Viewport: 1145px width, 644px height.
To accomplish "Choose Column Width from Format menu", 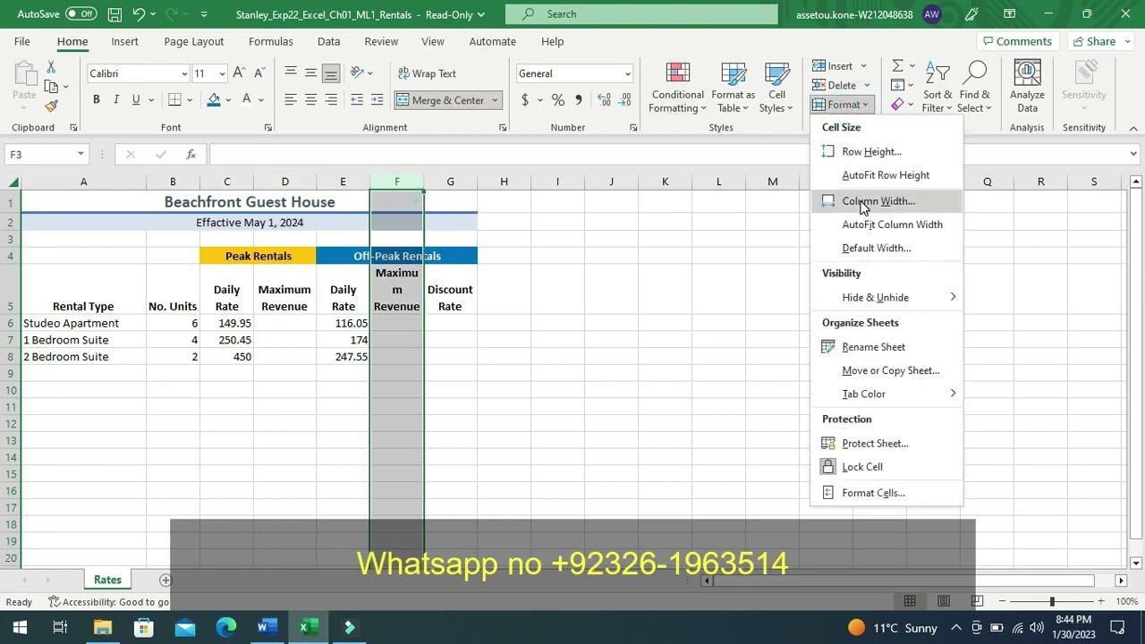I will click(x=887, y=201).
